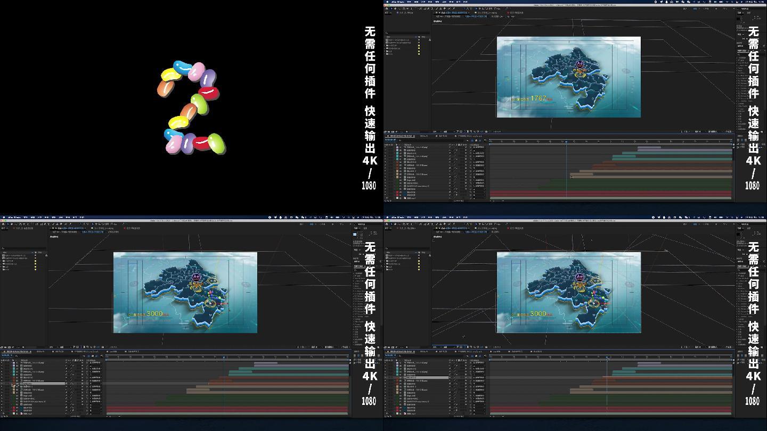Click first yellow label swatch in bottom-left project panel

click(x=35, y=261)
